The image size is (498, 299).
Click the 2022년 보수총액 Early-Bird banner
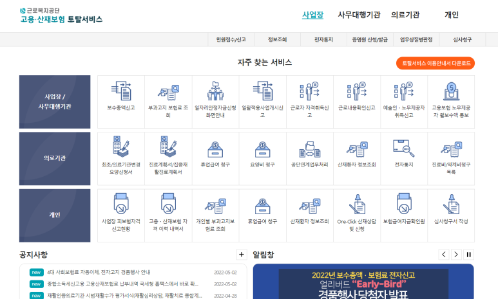point(363,282)
